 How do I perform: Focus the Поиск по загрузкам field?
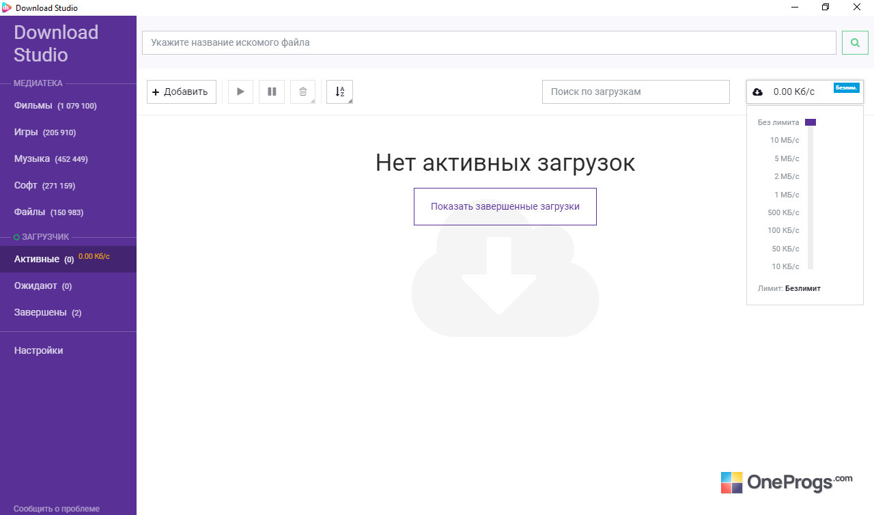(636, 92)
